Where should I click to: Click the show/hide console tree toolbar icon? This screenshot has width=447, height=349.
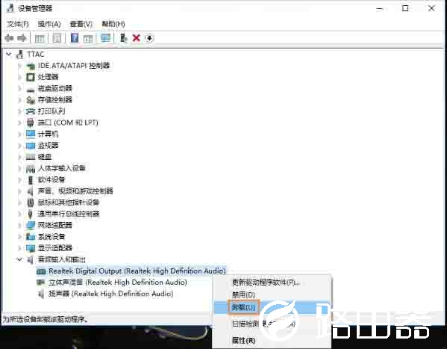coord(40,38)
